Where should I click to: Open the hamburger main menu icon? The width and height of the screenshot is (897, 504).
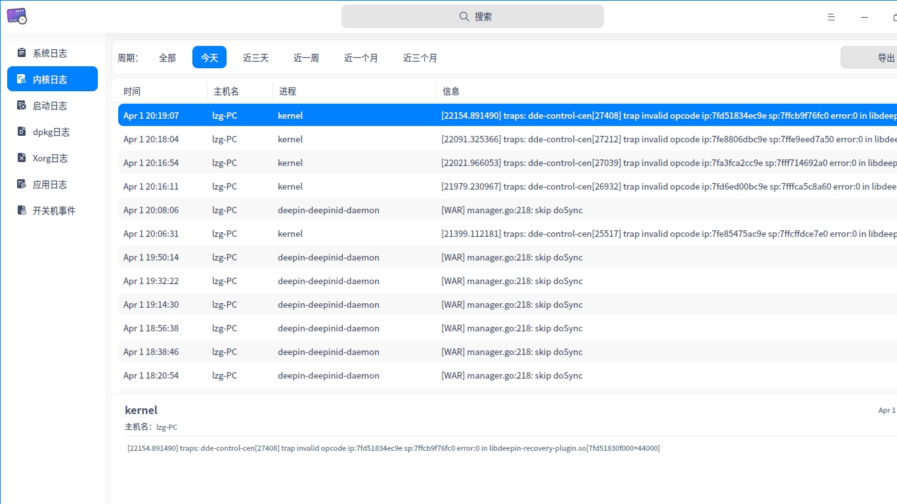pyautogui.click(x=831, y=17)
